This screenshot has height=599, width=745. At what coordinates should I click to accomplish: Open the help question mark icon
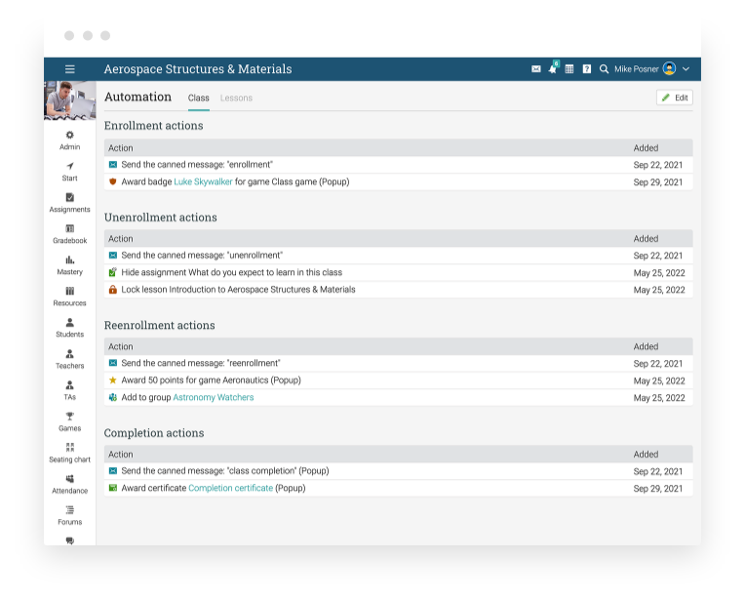pos(587,69)
